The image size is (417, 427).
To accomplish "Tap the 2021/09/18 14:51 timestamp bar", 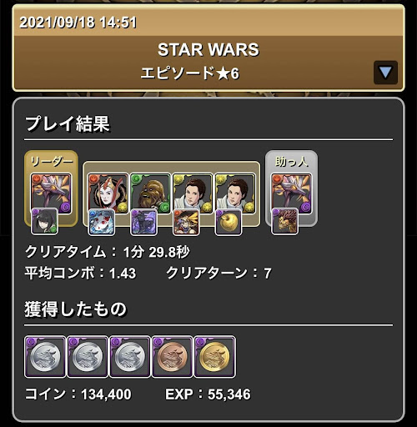I will [208, 21].
